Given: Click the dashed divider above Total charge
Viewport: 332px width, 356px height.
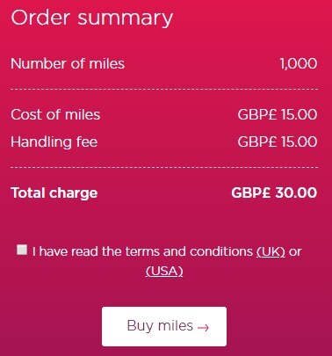Looking at the screenshot, I should pos(164,167).
